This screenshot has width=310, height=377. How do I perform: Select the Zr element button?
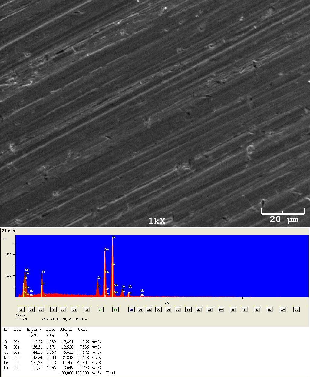coord(257,309)
